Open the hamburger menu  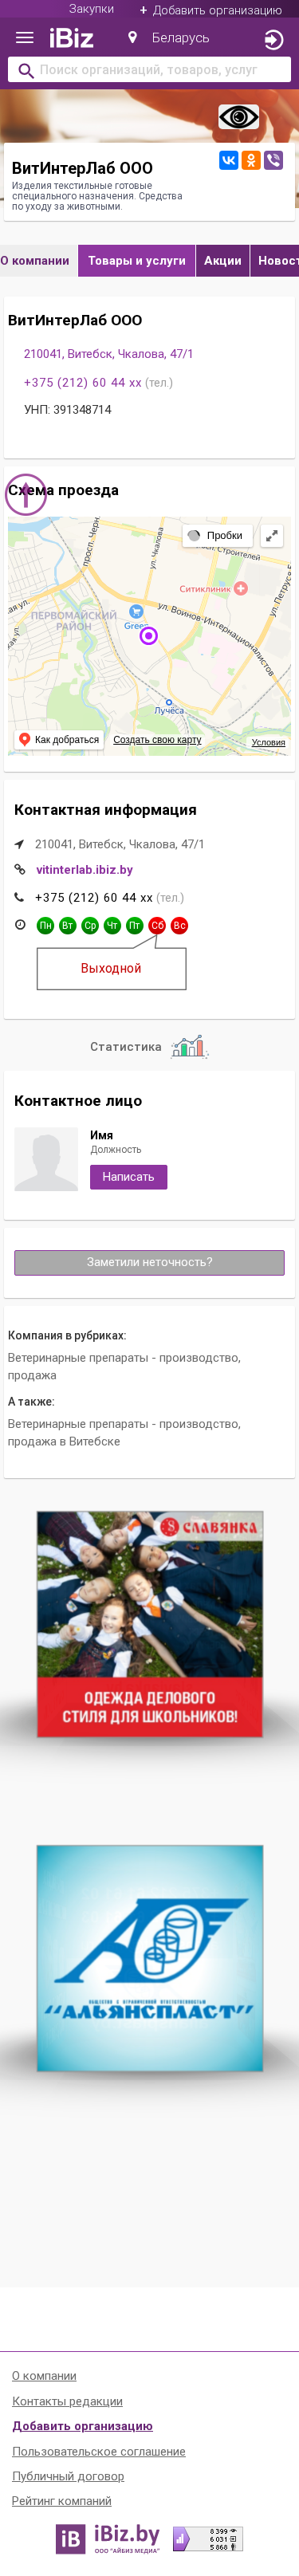pyautogui.click(x=25, y=38)
